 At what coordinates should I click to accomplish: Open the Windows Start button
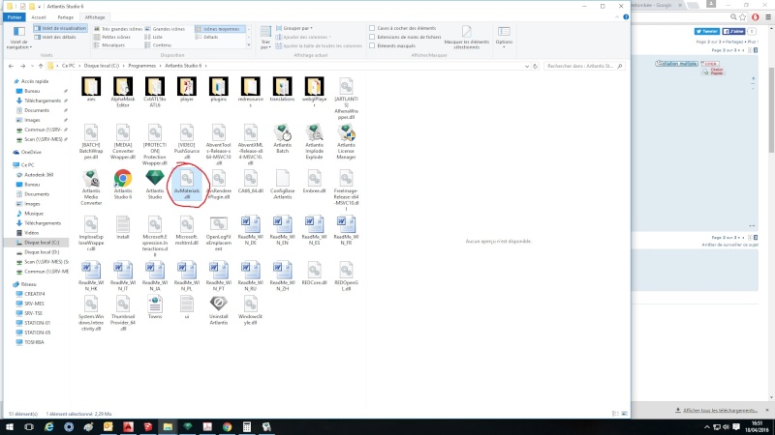coord(10,426)
